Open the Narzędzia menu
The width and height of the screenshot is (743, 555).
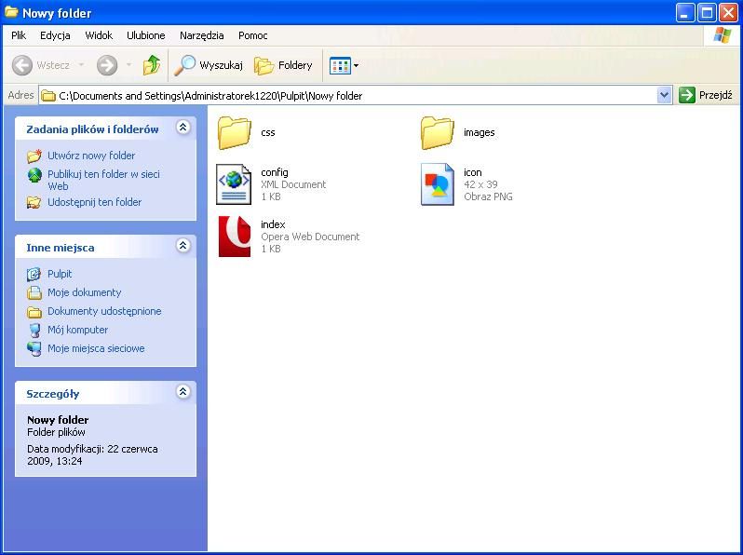(x=202, y=35)
